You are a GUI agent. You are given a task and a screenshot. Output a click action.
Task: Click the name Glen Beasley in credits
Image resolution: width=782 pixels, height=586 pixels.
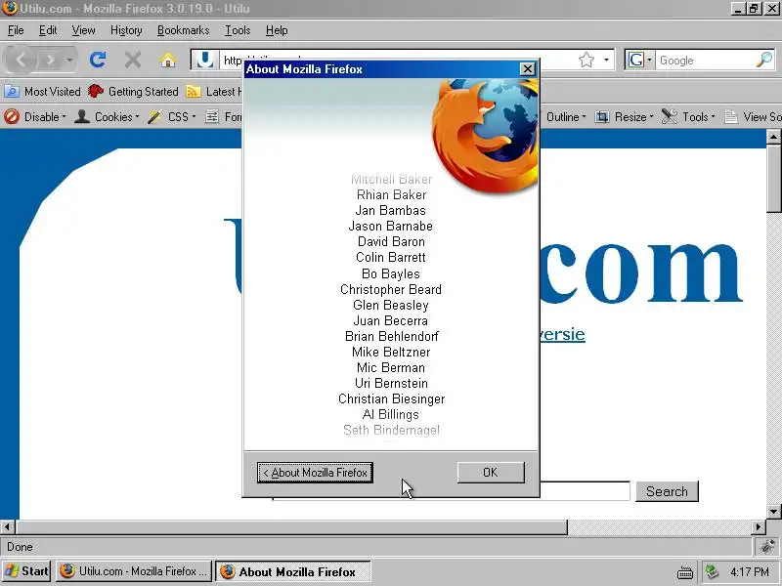coord(391,305)
